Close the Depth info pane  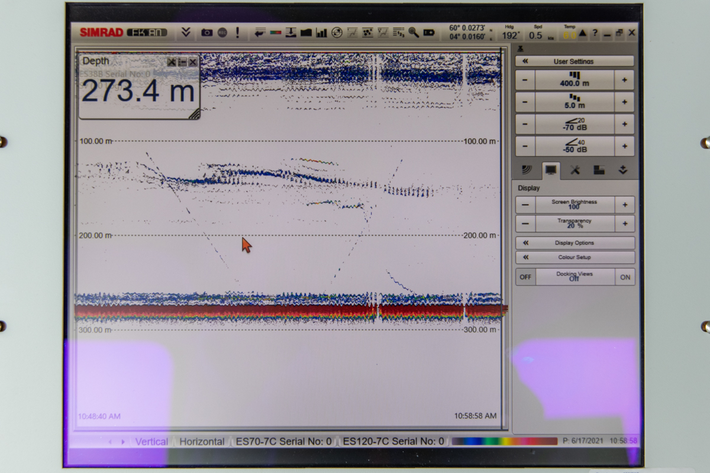(x=193, y=62)
